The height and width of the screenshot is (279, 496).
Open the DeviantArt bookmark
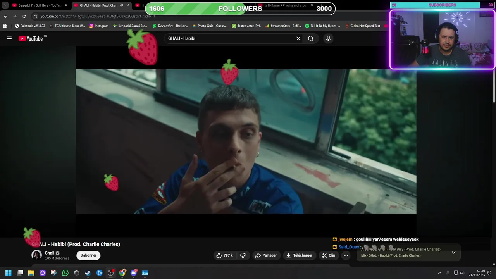tap(170, 26)
